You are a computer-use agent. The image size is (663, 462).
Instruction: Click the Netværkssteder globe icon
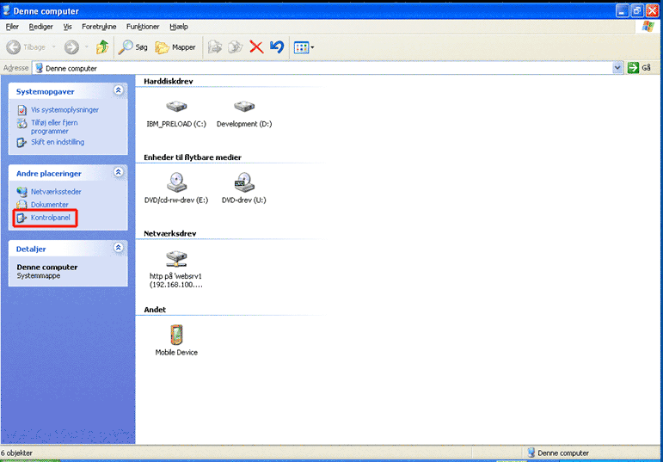[22, 192]
